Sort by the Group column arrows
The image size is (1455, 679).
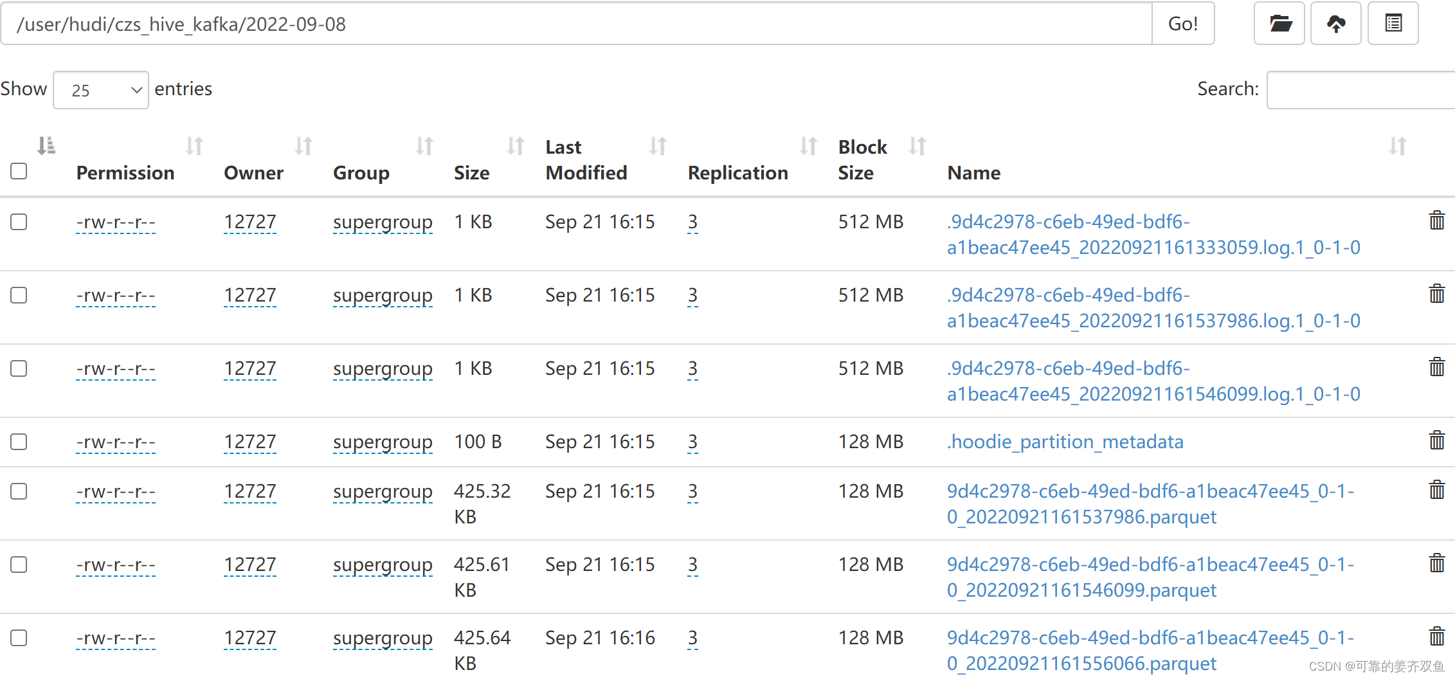click(424, 146)
